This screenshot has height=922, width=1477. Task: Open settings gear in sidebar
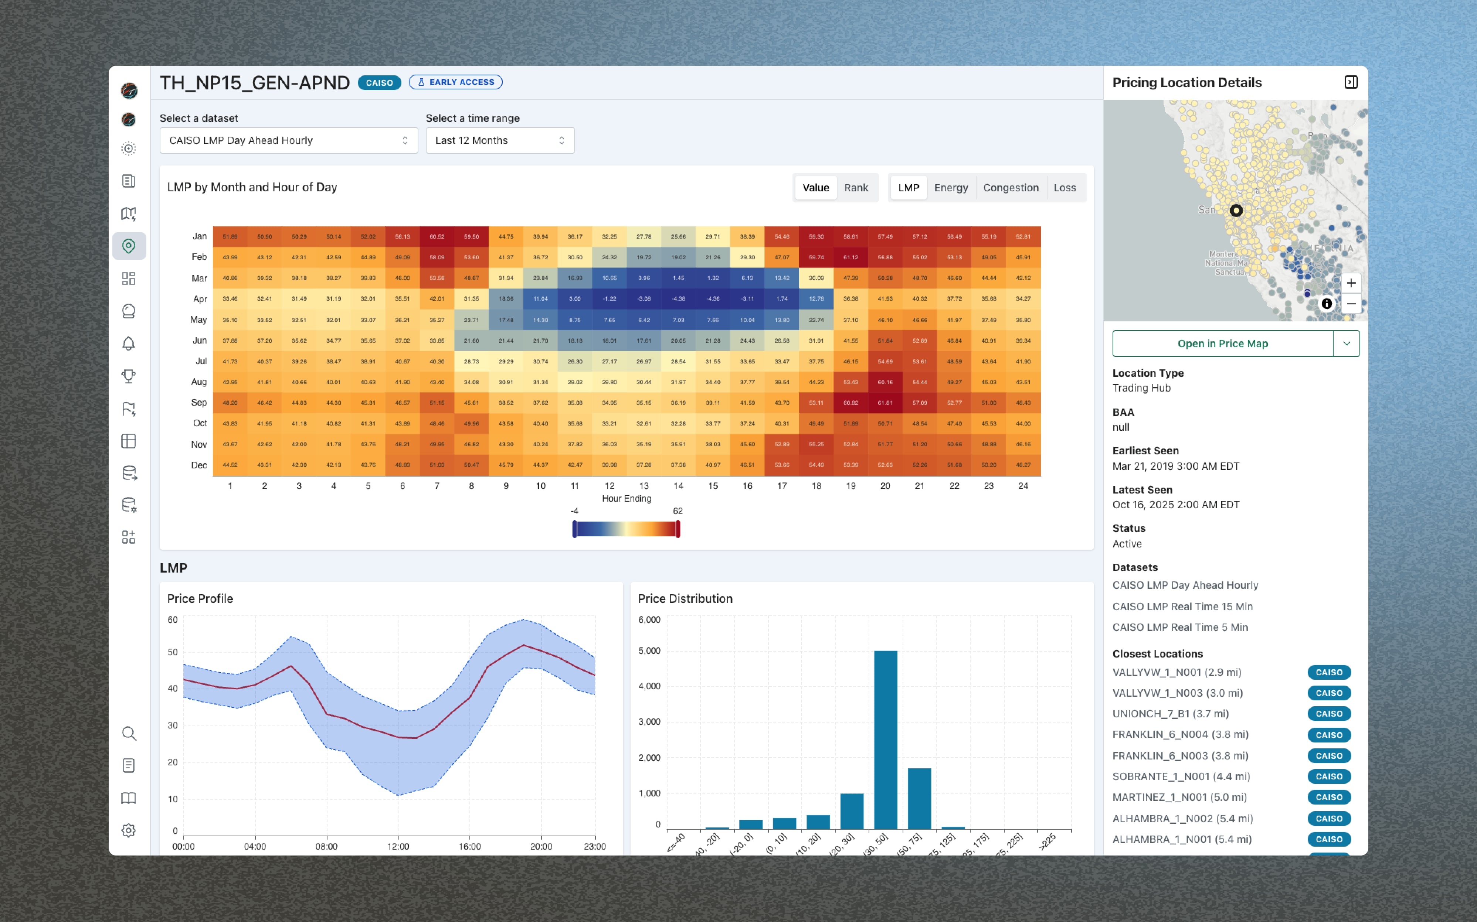point(128,830)
